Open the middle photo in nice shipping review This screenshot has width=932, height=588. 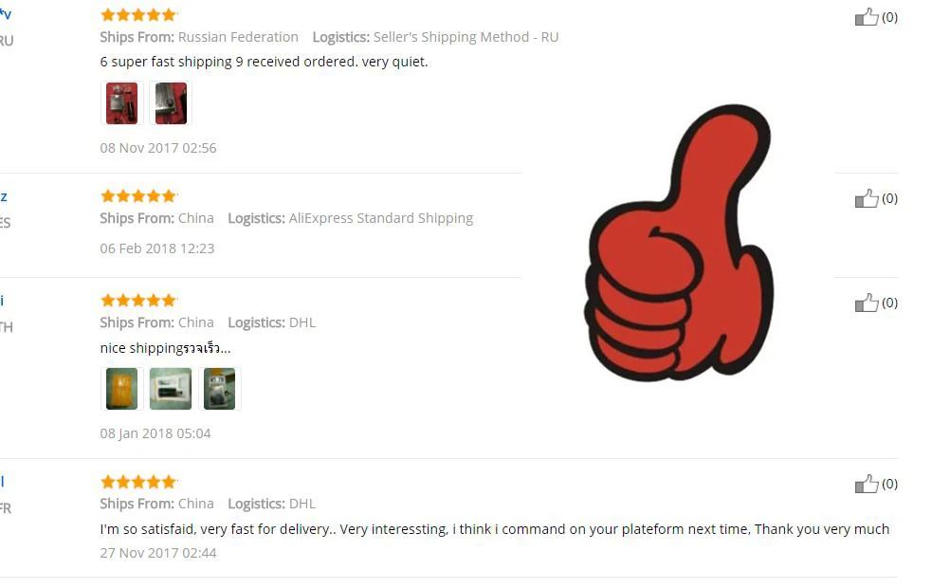pyautogui.click(x=171, y=389)
